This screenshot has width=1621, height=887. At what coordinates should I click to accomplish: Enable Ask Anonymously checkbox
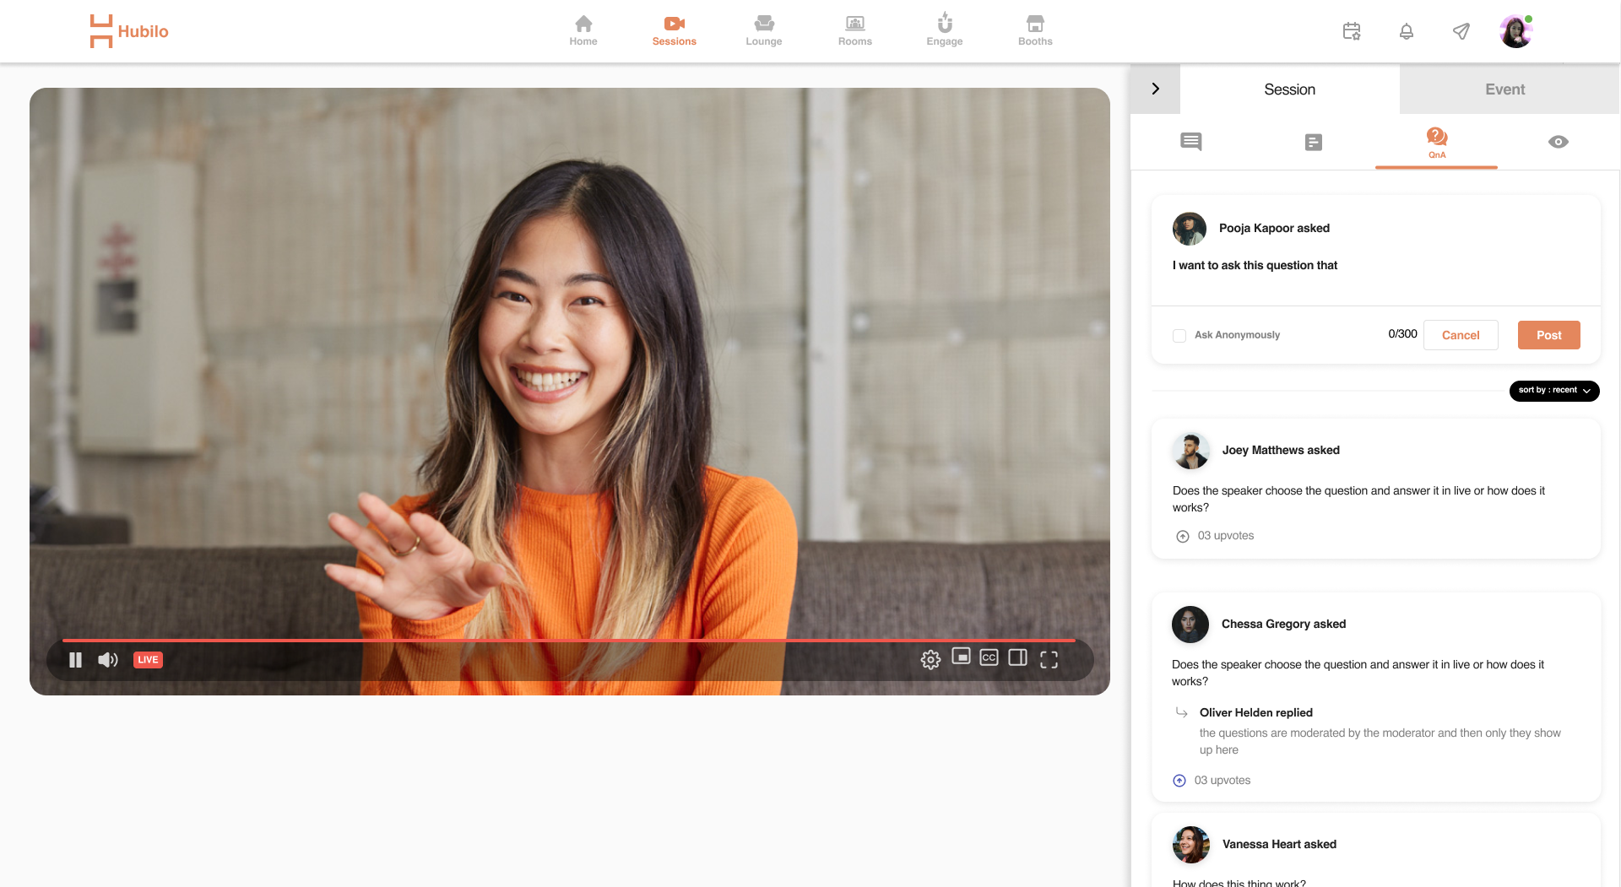pyautogui.click(x=1179, y=336)
